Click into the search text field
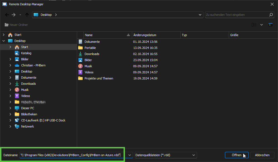This screenshot has height=162, width=278. [237, 15]
